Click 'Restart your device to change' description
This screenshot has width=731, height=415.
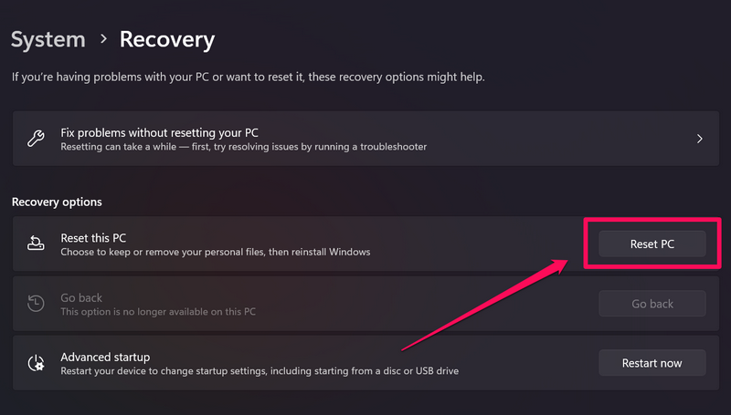(259, 371)
